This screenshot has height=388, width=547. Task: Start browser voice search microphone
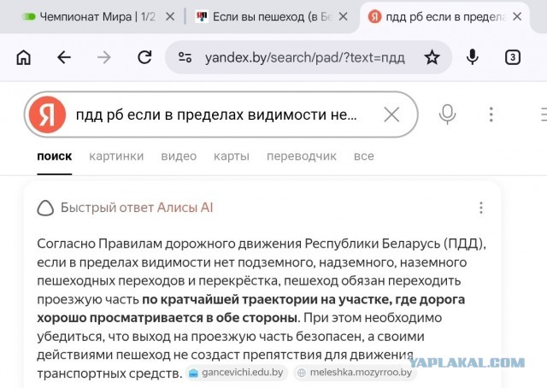(x=473, y=57)
